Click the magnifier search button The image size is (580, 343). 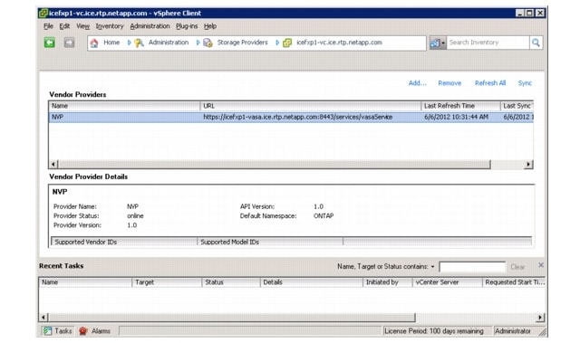pyautogui.click(x=536, y=43)
